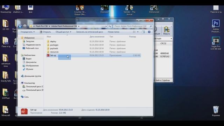Viewport: 224px width, 126px height.
Task: Open Explorer help question mark icon
Action: 149,32
